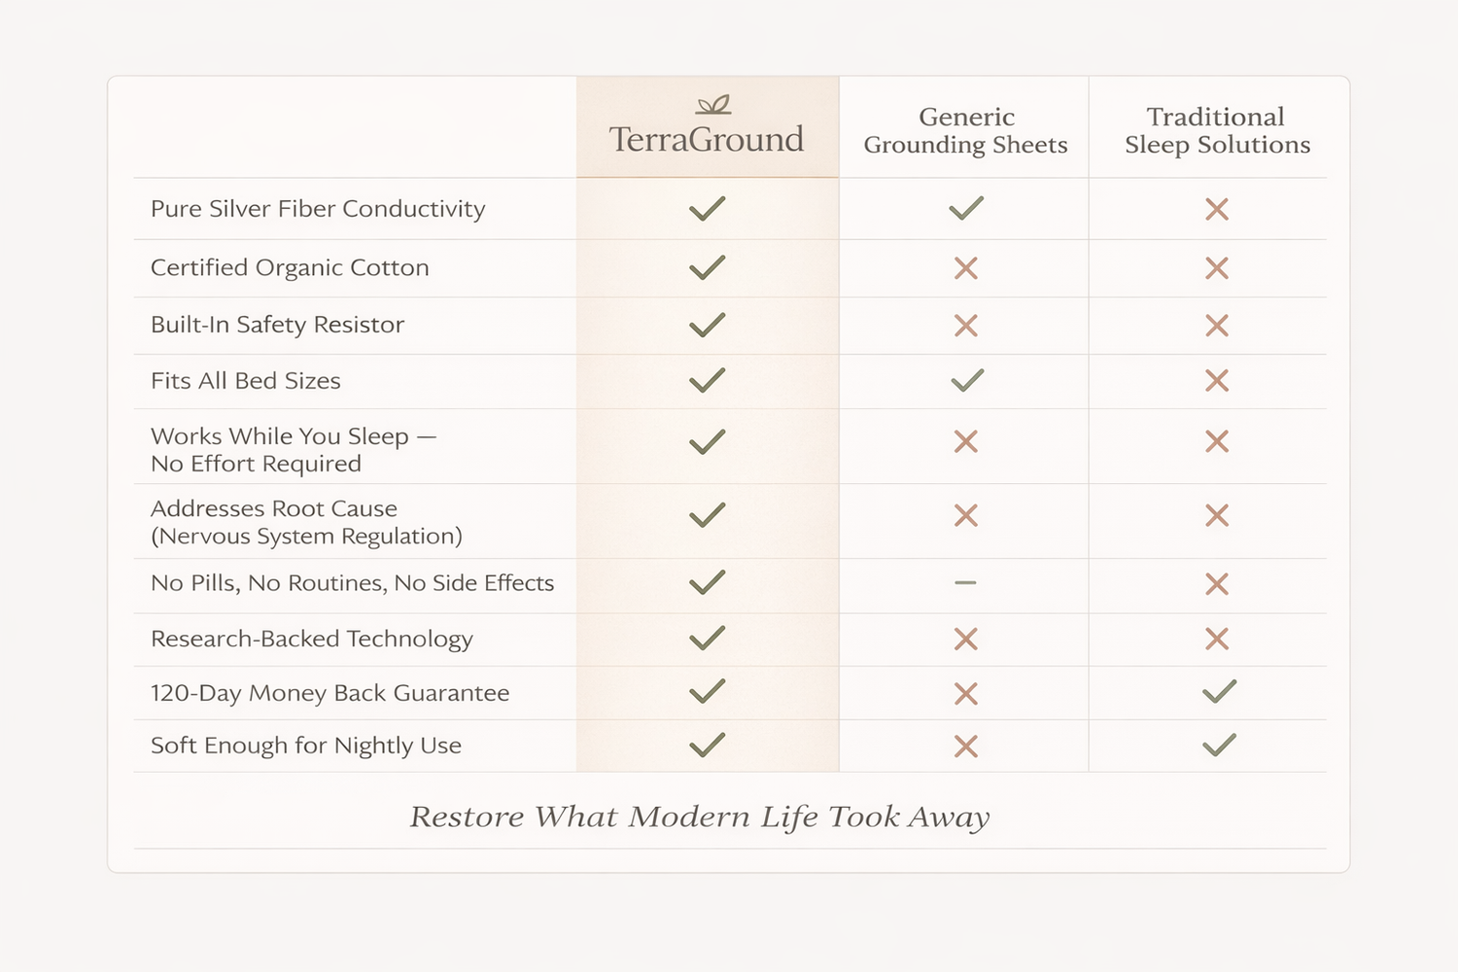Click the No Pills, No Routines, No Side Effects label
The height and width of the screenshot is (972, 1458).
352,583
